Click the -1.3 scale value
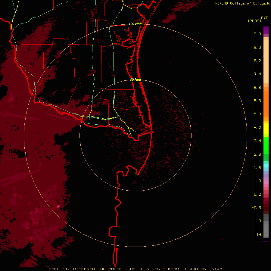Viewport: 271px width, 271px height. 256,221
